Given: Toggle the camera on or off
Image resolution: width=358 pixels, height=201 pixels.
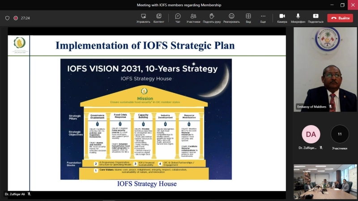Looking at the screenshot, I should tap(282, 18).
